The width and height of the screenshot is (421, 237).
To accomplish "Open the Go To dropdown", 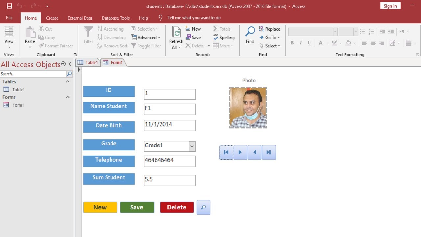I will coord(270,38).
